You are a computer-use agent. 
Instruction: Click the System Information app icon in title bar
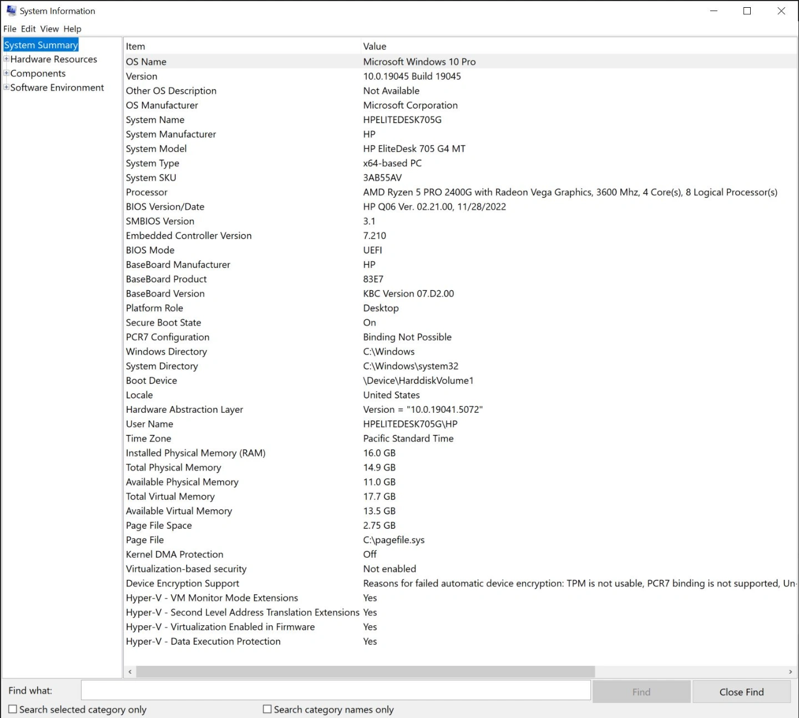pos(11,11)
